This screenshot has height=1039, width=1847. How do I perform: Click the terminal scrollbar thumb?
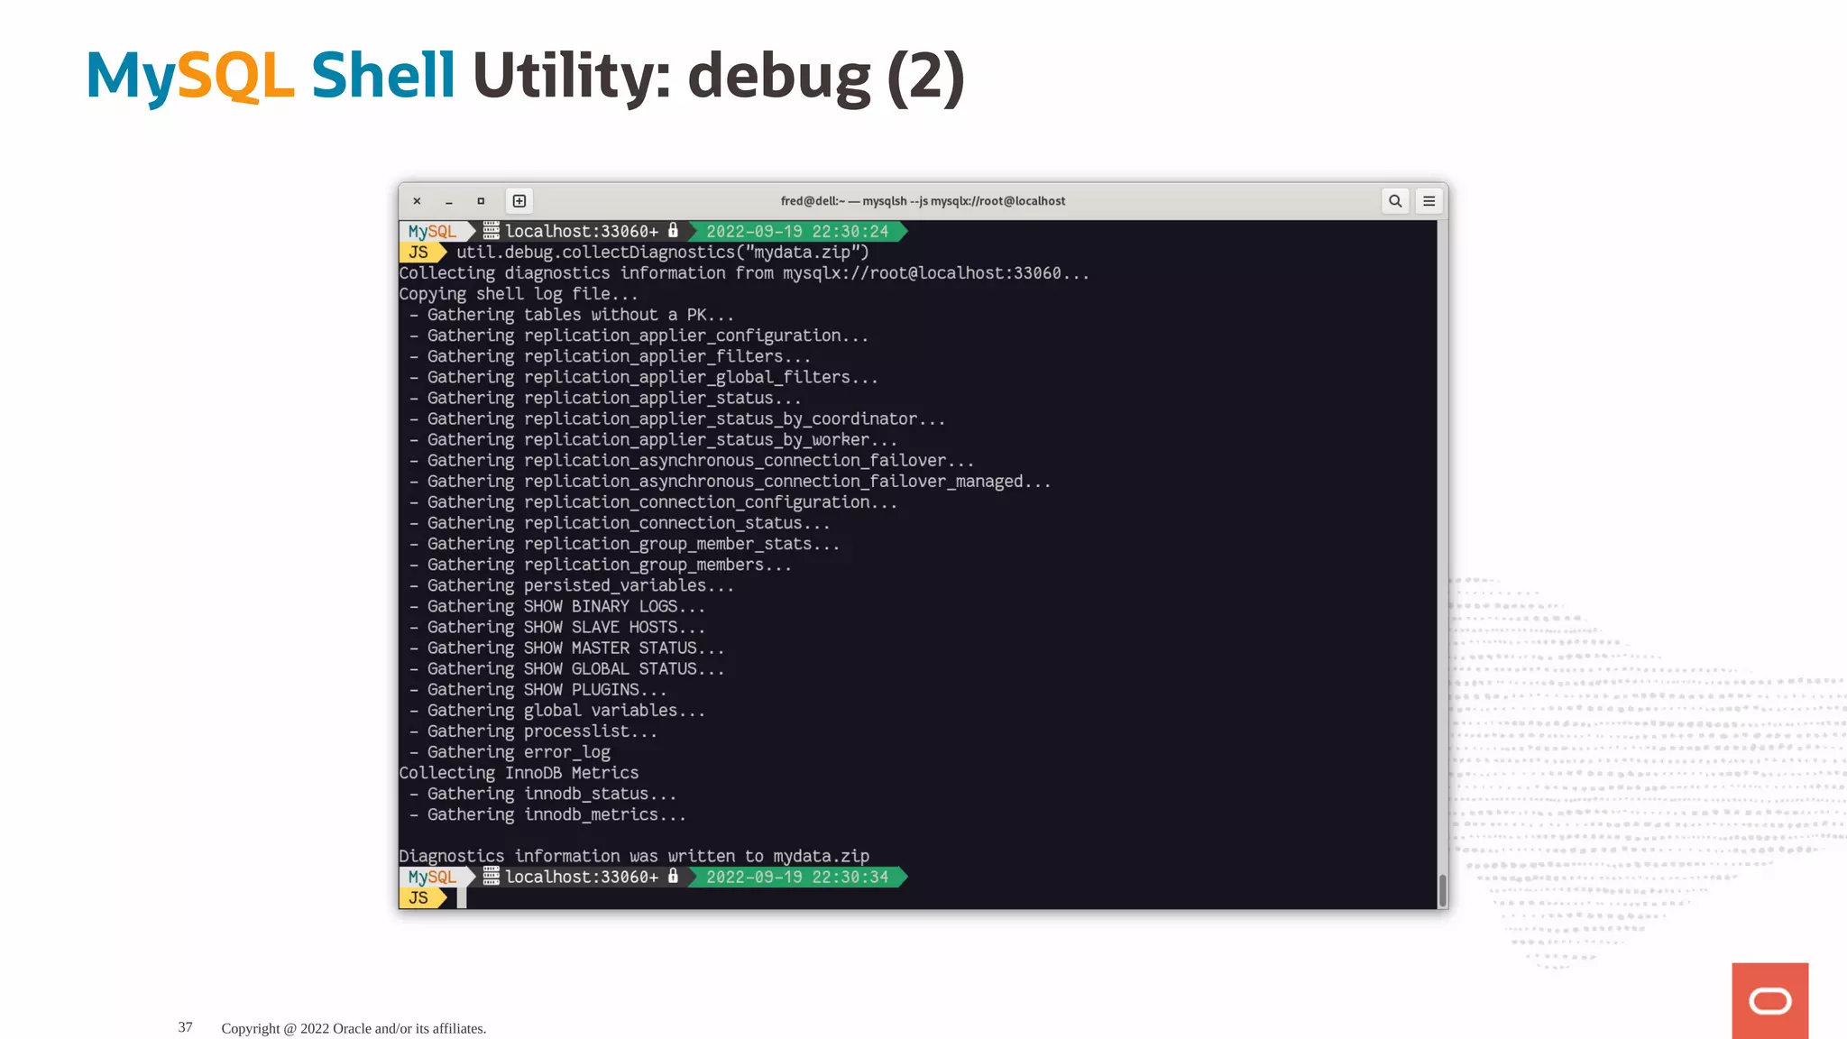tap(1442, 889)
